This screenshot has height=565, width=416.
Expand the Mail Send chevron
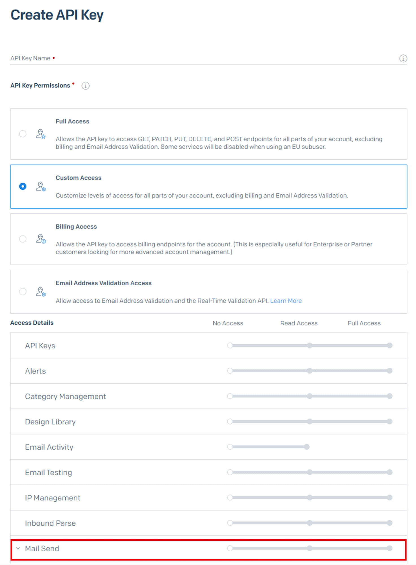18,548
